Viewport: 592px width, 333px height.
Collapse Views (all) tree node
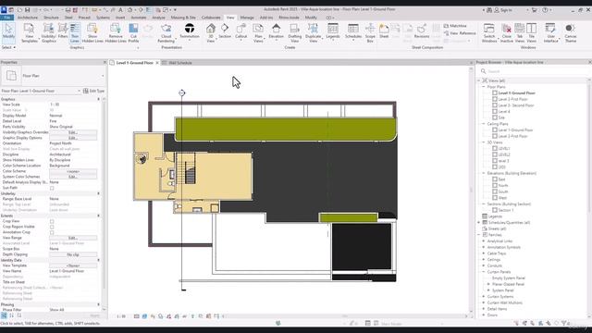(x=479, y=80)
